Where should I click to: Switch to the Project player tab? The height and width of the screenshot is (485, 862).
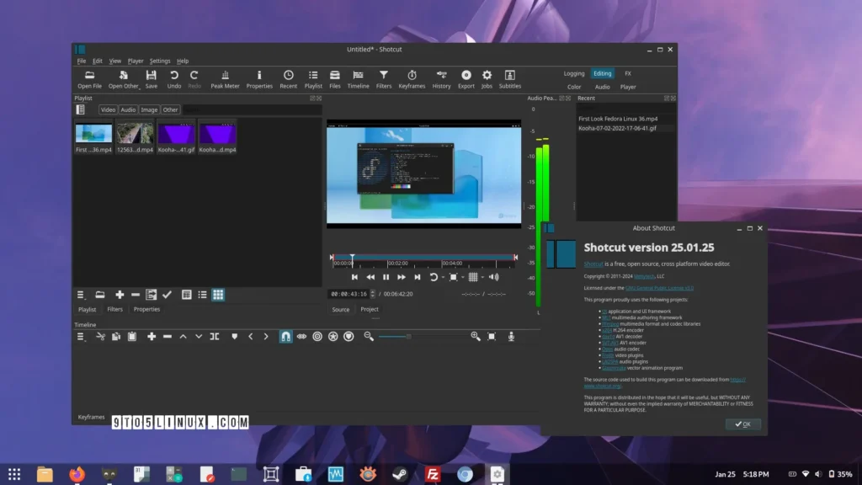tap(370, 309)
